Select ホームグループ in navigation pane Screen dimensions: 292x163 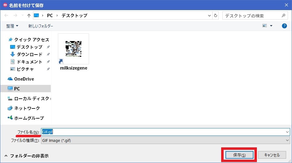(x=26, y=118)
